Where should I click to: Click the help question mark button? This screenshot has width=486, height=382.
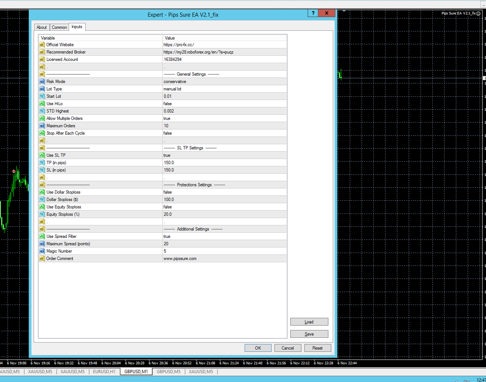[x=313, y=13]
